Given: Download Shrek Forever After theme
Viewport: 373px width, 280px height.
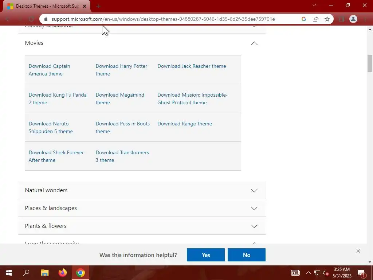Looking at the screenshot, I should (x=56, y=156).
